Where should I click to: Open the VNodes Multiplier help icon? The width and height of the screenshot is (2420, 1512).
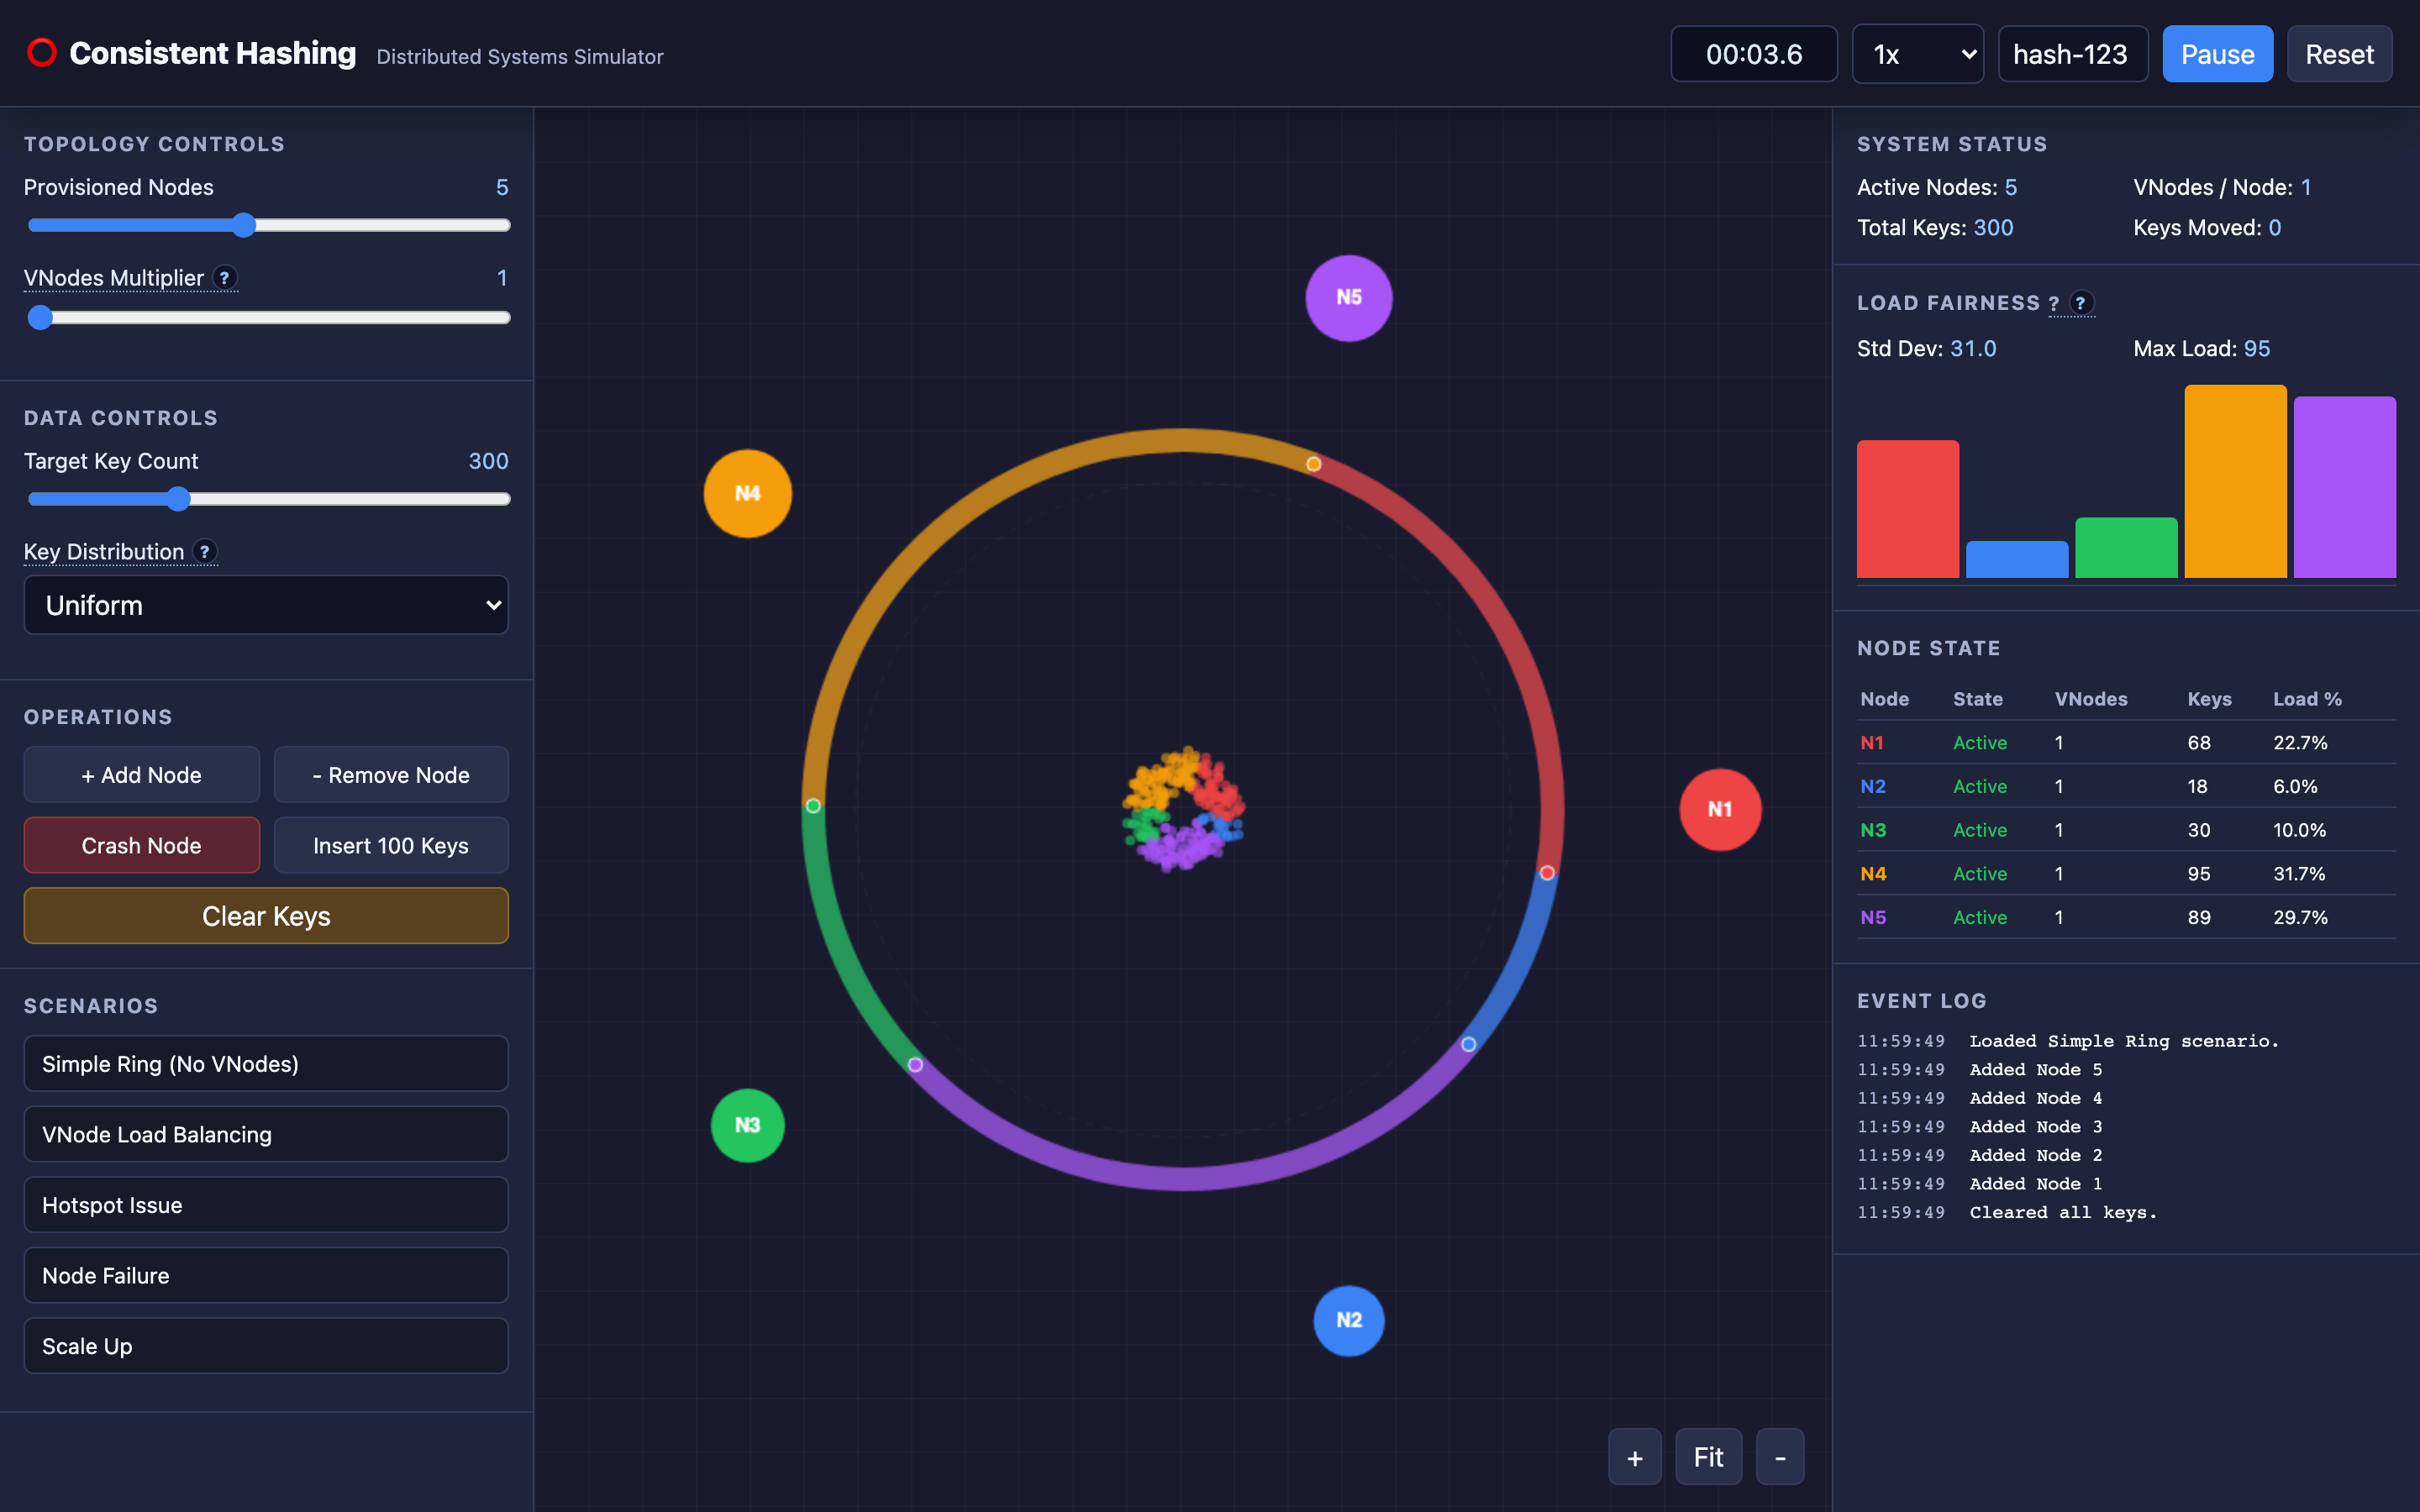pyautogui.click(x=225, y=277)
